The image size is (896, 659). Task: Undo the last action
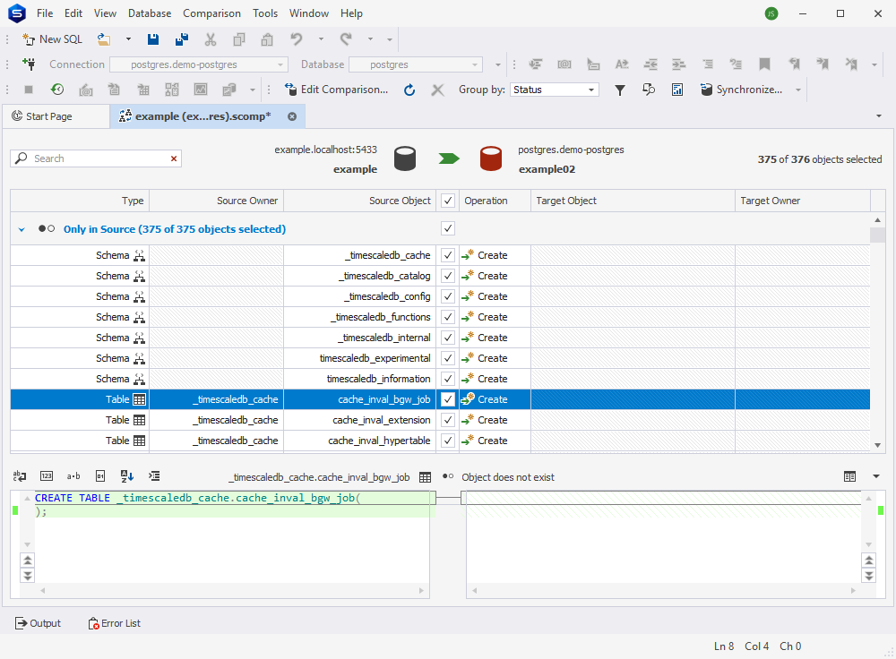pyautogui.click(x=296, y=39)
